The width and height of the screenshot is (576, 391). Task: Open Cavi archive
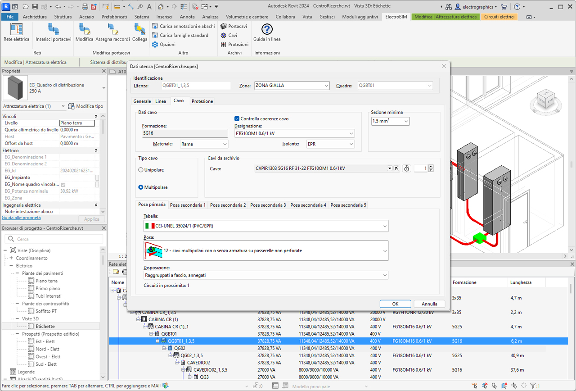point(229,35)
